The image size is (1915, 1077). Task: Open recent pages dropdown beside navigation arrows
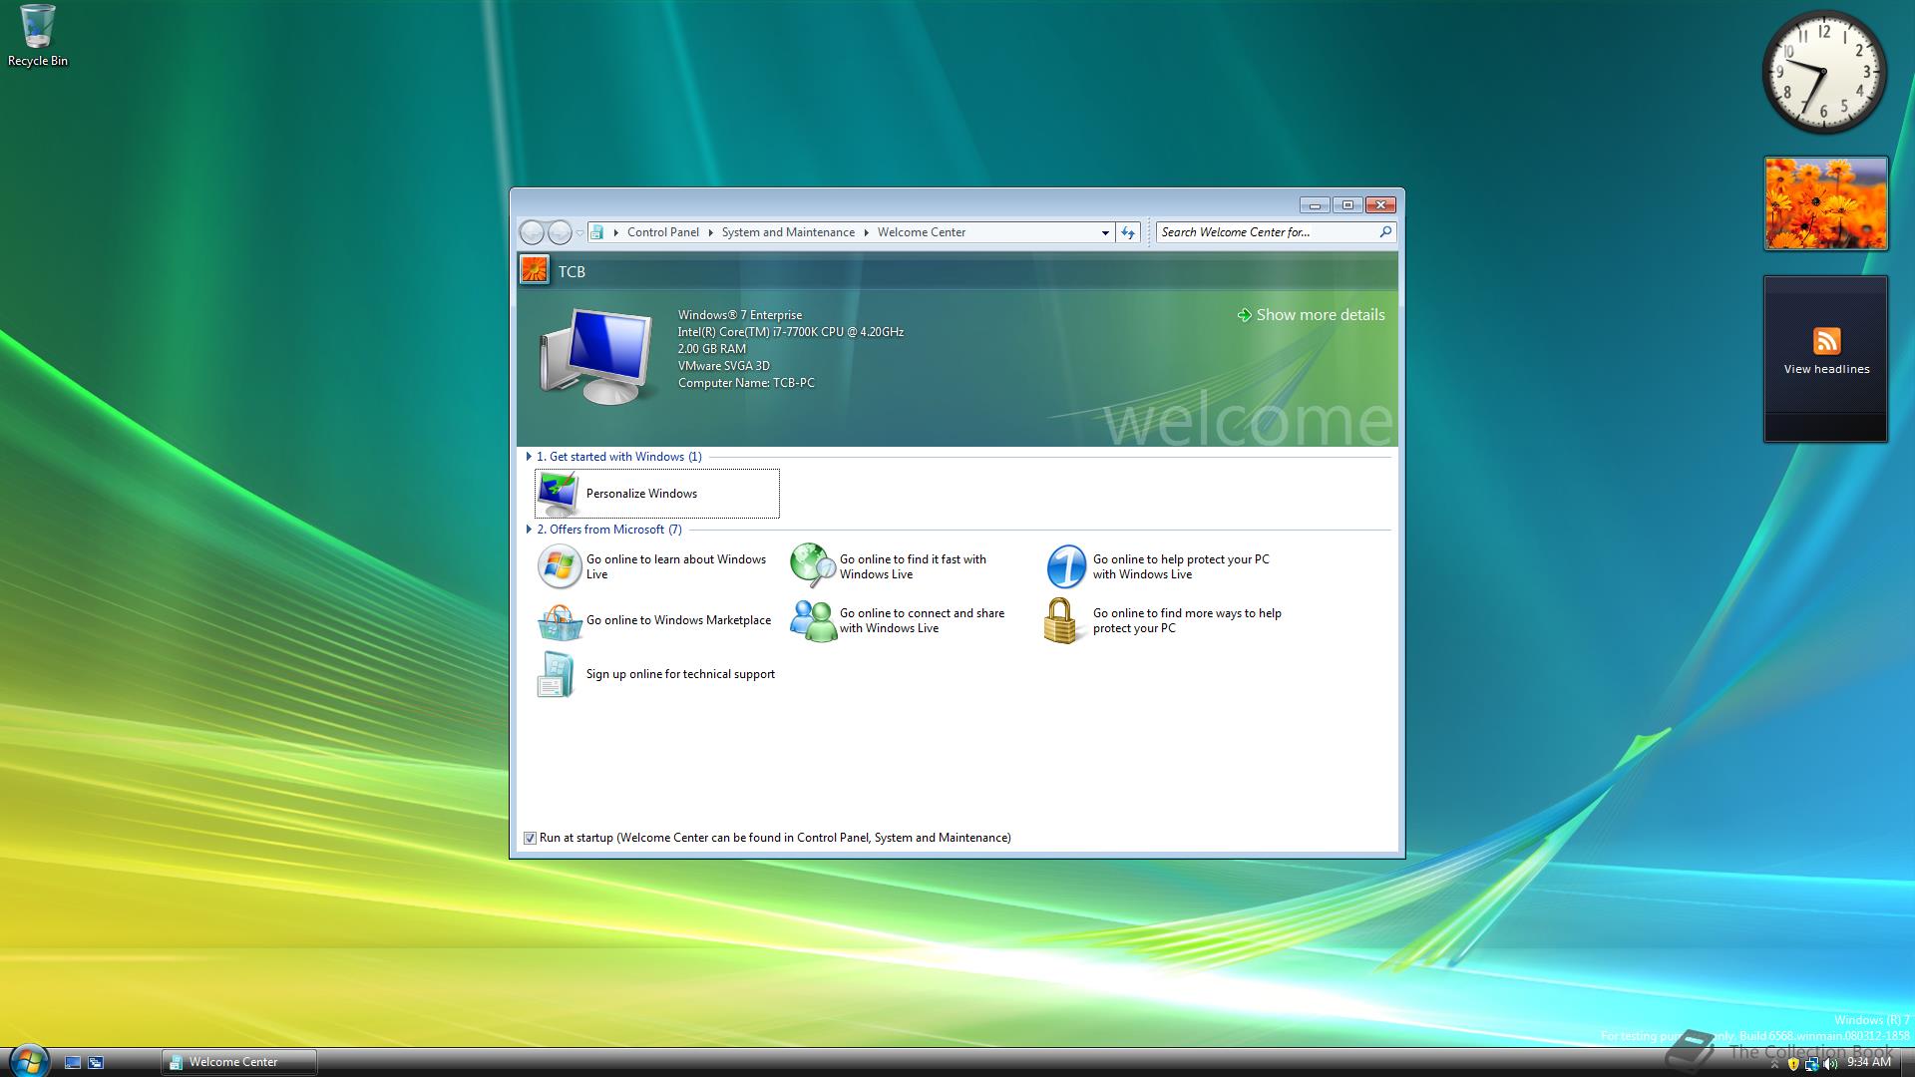pyautogui.click(x=579, y=232)
